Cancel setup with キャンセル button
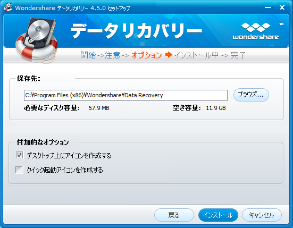This screenshot has height=228, width=293. [262, 215]
